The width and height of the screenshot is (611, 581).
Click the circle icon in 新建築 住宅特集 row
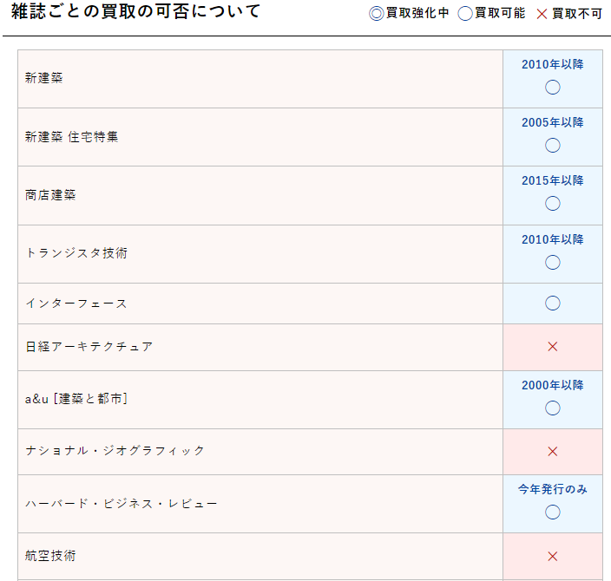coord(552,146)
